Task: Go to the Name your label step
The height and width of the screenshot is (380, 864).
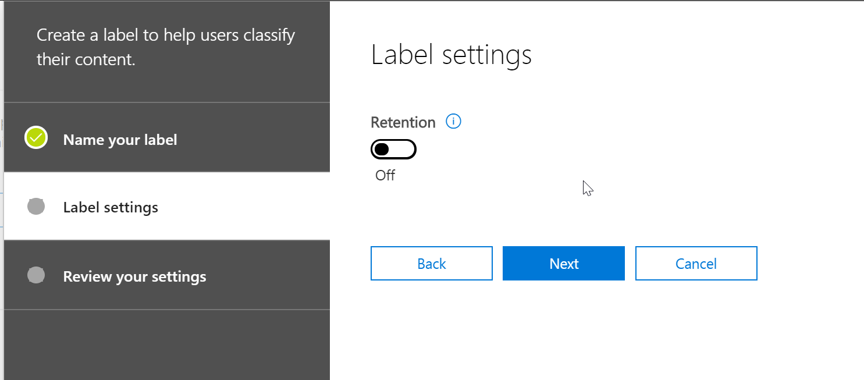Action: pyautogui.click(x=120, y=140)
